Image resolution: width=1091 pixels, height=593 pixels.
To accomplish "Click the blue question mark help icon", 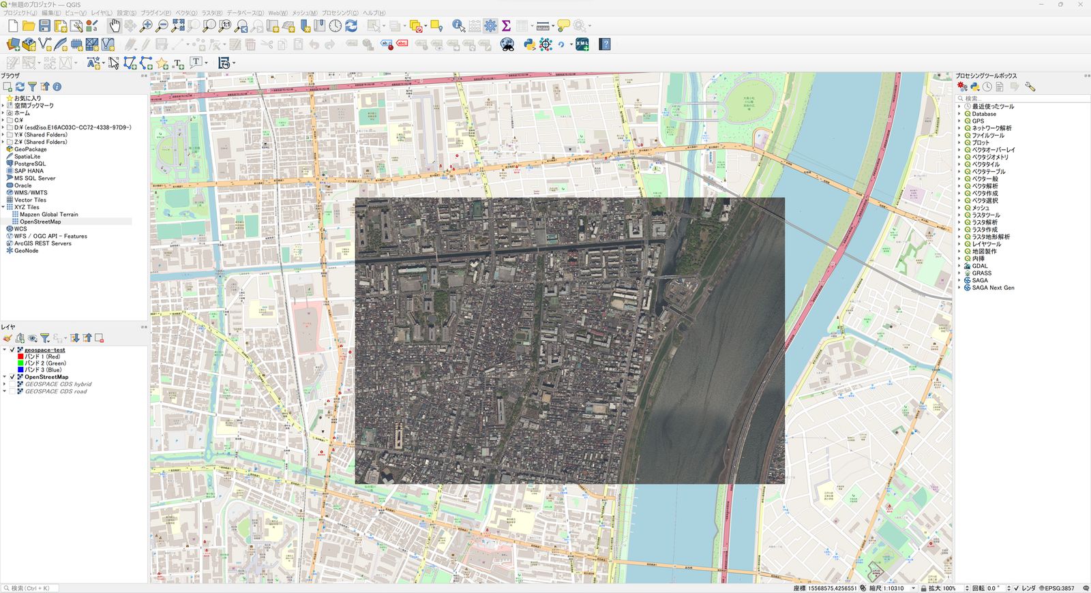I will (x=604, y=44).
